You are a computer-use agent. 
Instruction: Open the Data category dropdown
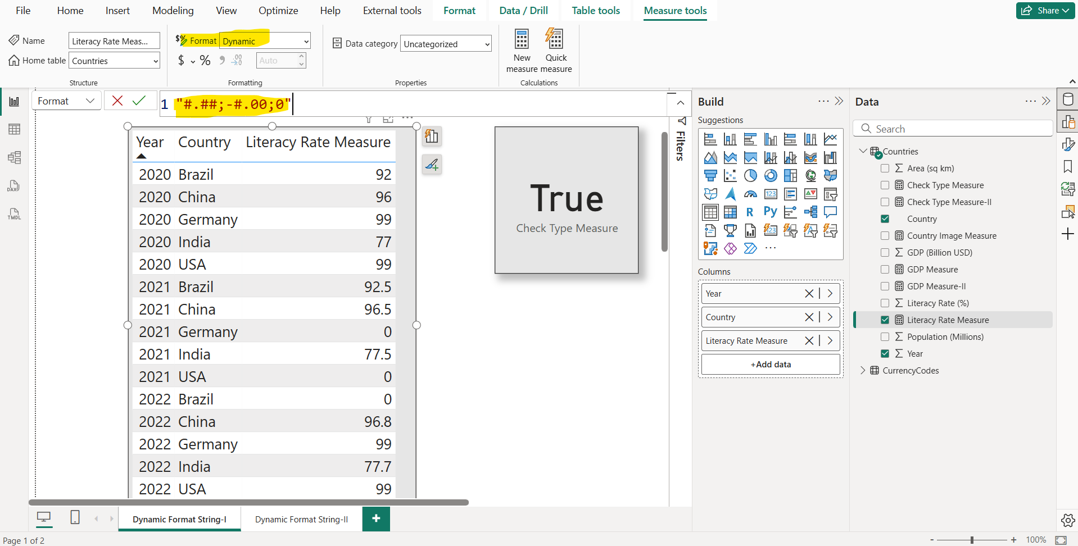point(446,43)
